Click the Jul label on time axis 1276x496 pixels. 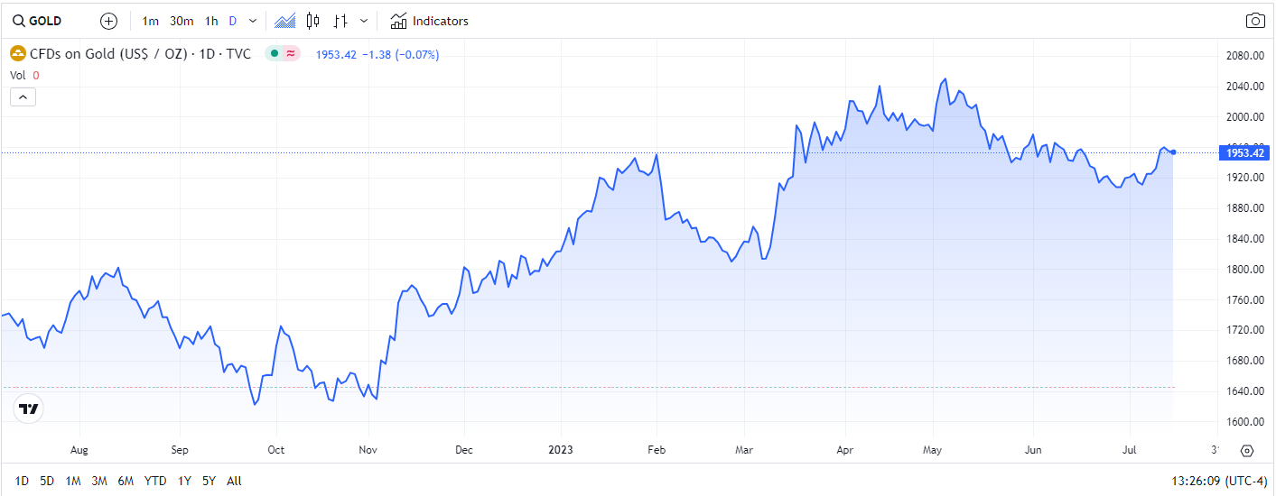point(1128,449)
